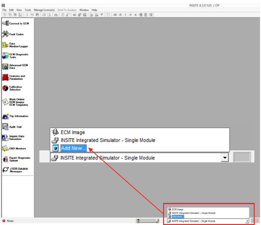Image resolution: width=261 pixels, height=225 pixels.
Task: Open Advanced ECM Data
Action: coord(15,67)
